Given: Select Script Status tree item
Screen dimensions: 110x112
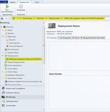Looking at the screenshot, I should point(12,69).
